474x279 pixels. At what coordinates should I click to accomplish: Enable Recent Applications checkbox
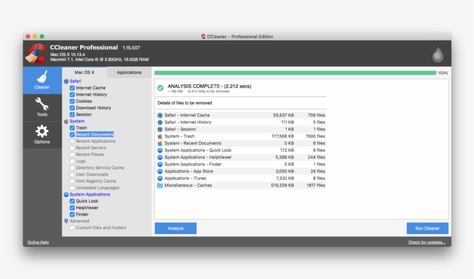[72, 141]
